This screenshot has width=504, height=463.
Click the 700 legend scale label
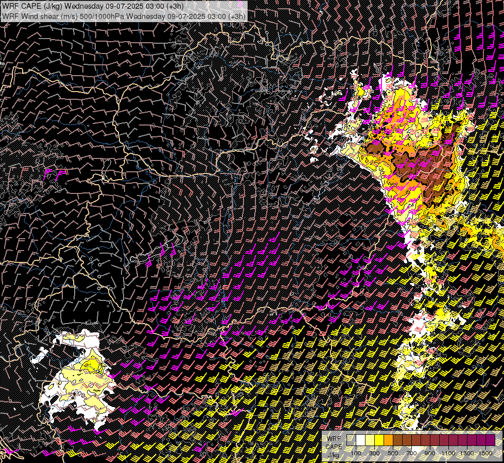(411, 453)
